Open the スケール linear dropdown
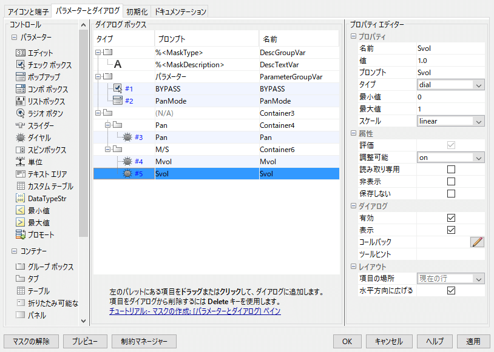The height and width of the screenshot is (352, 494). [450, 121]
